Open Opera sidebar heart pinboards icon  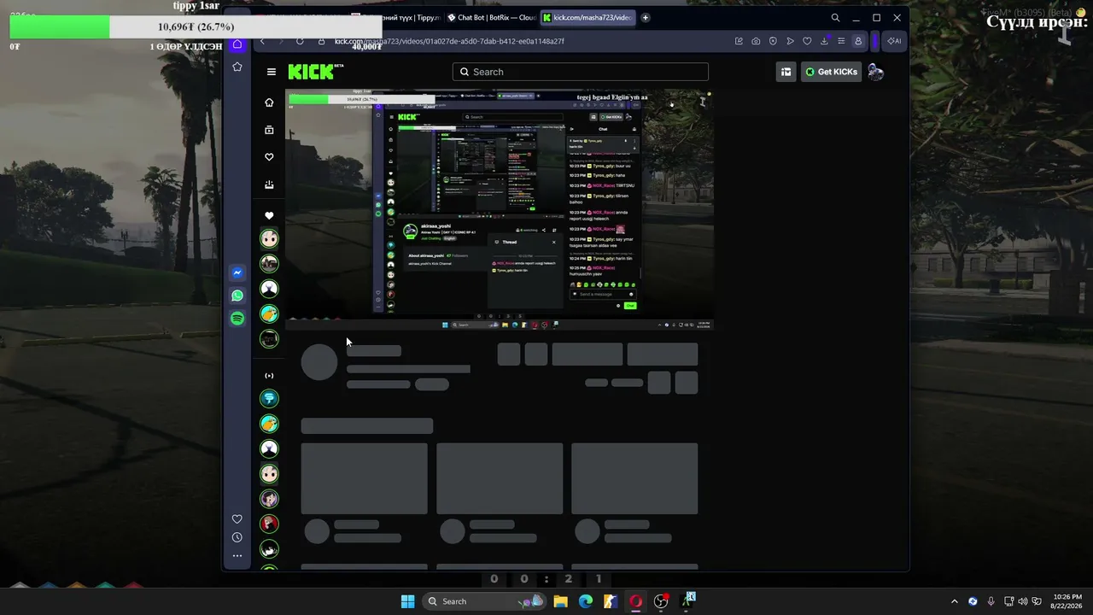click(237, 518)
